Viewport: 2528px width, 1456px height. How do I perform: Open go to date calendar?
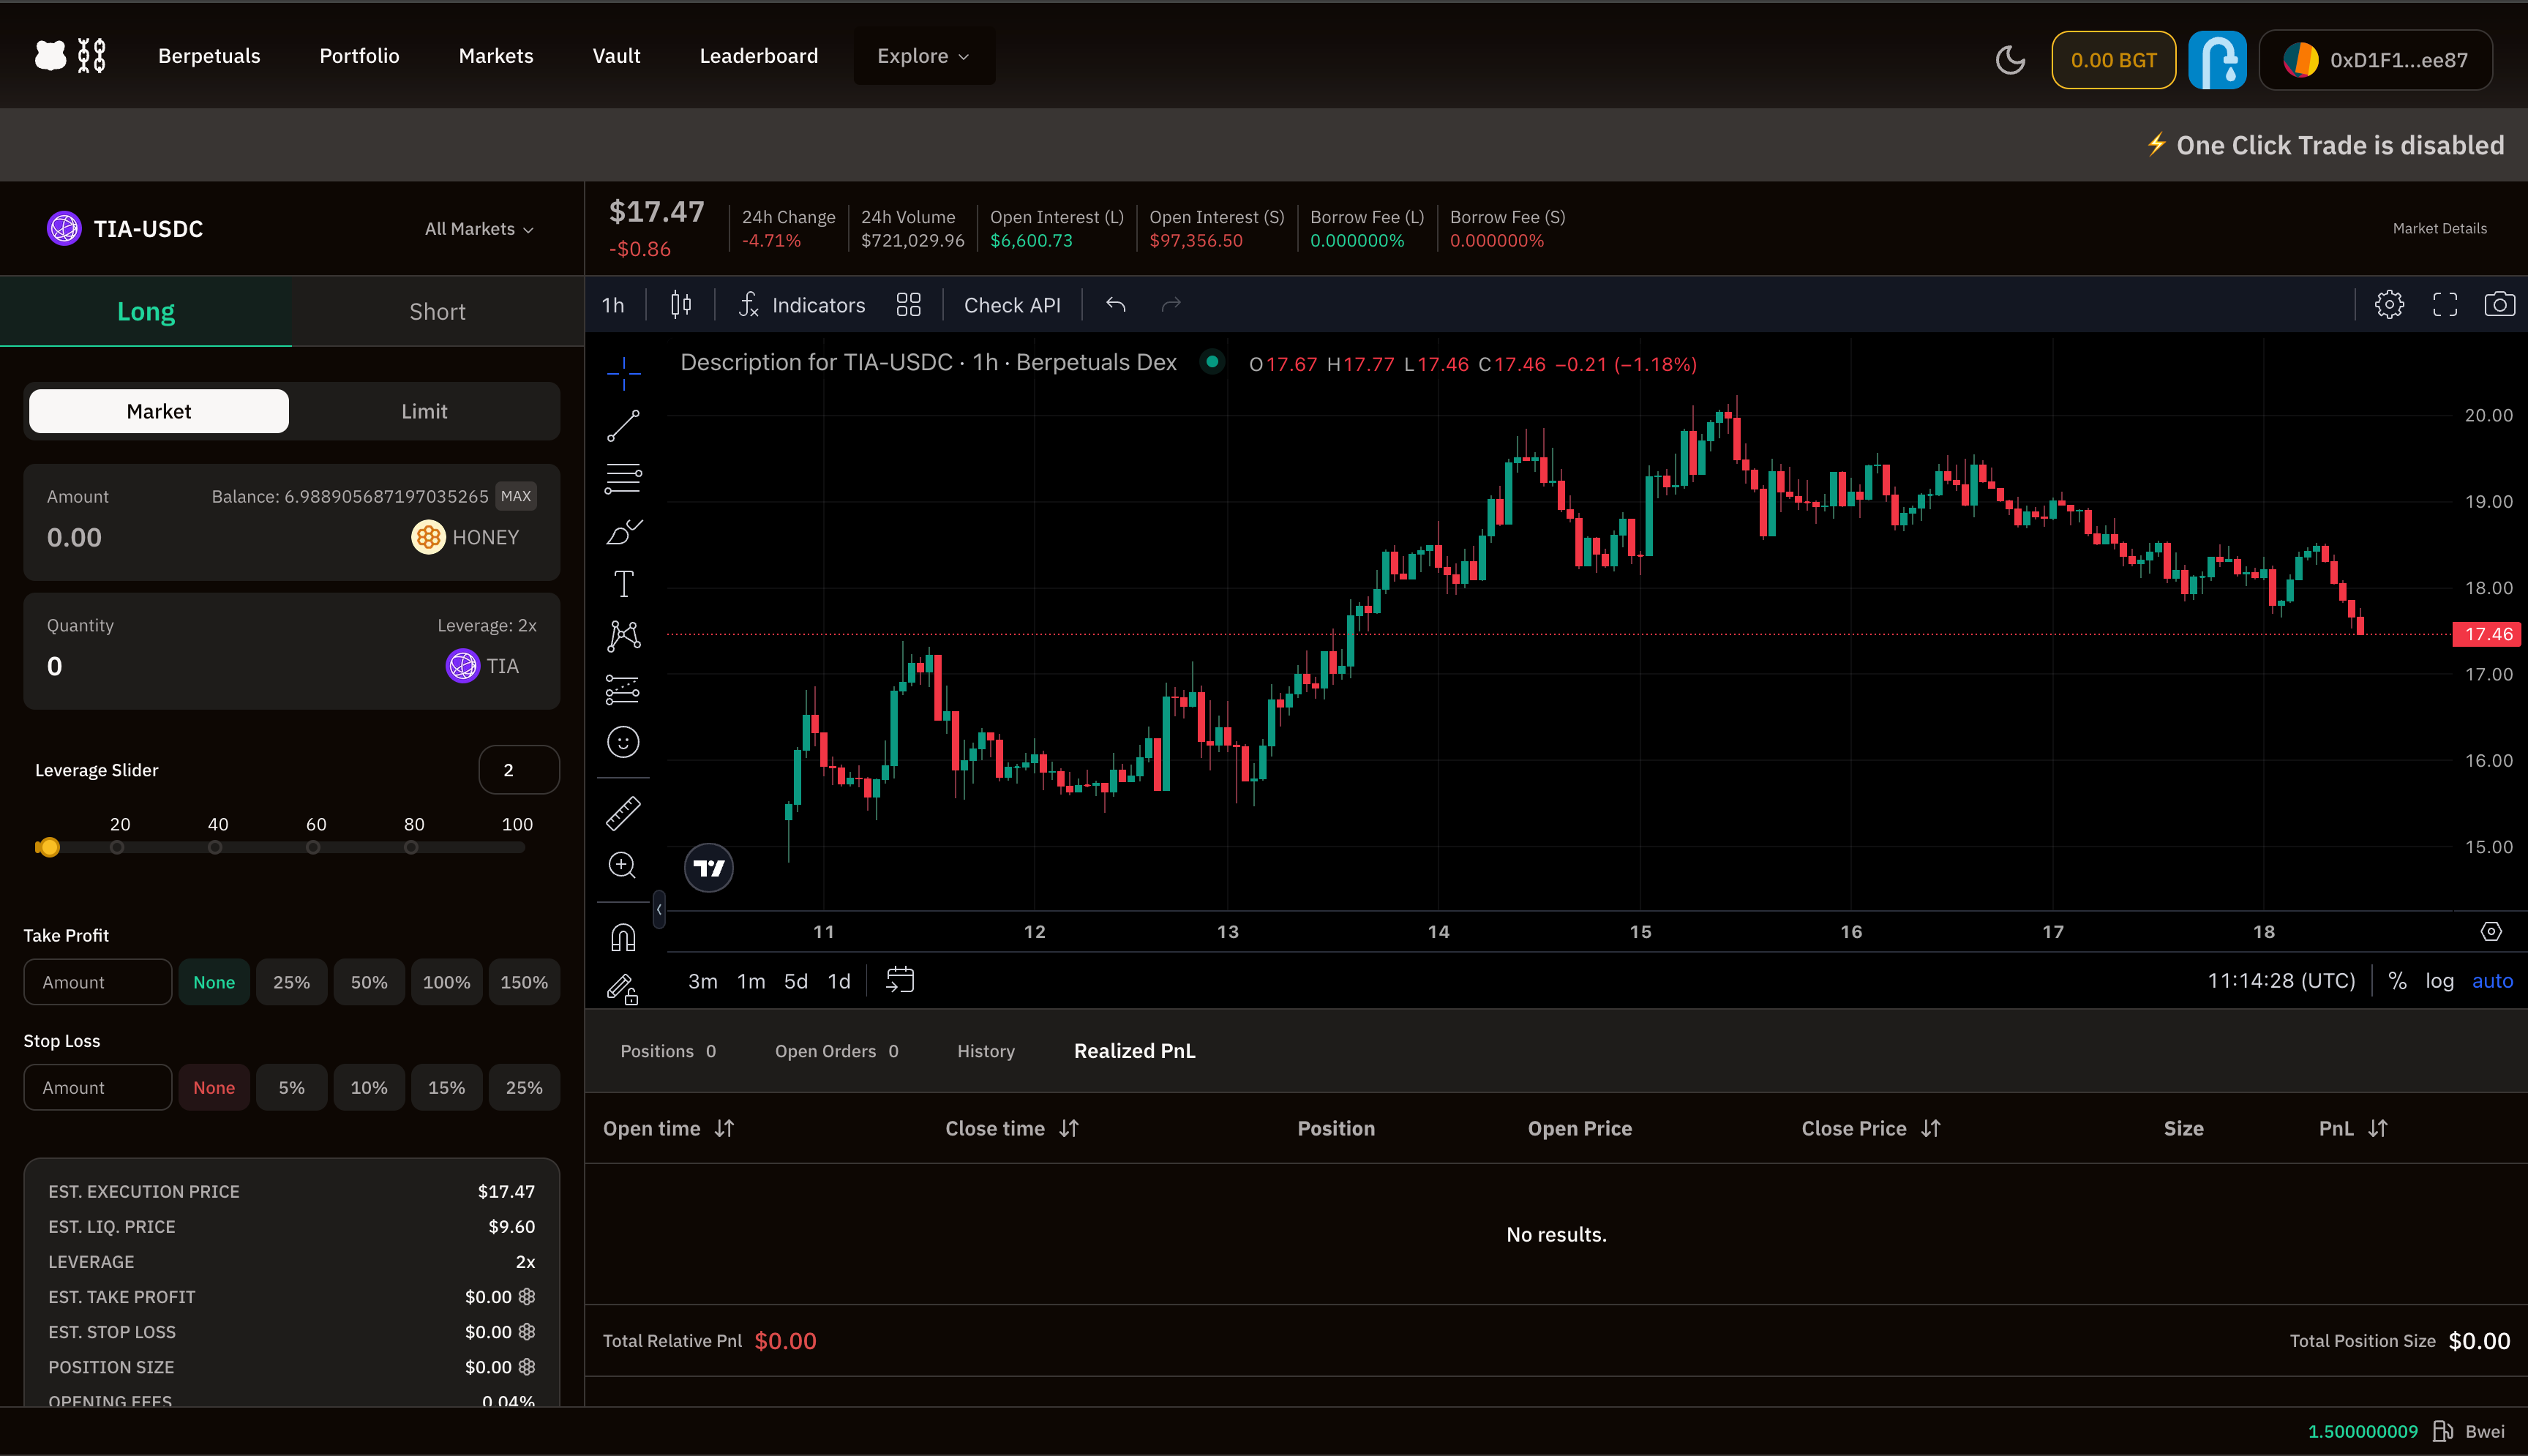[900, 980]
